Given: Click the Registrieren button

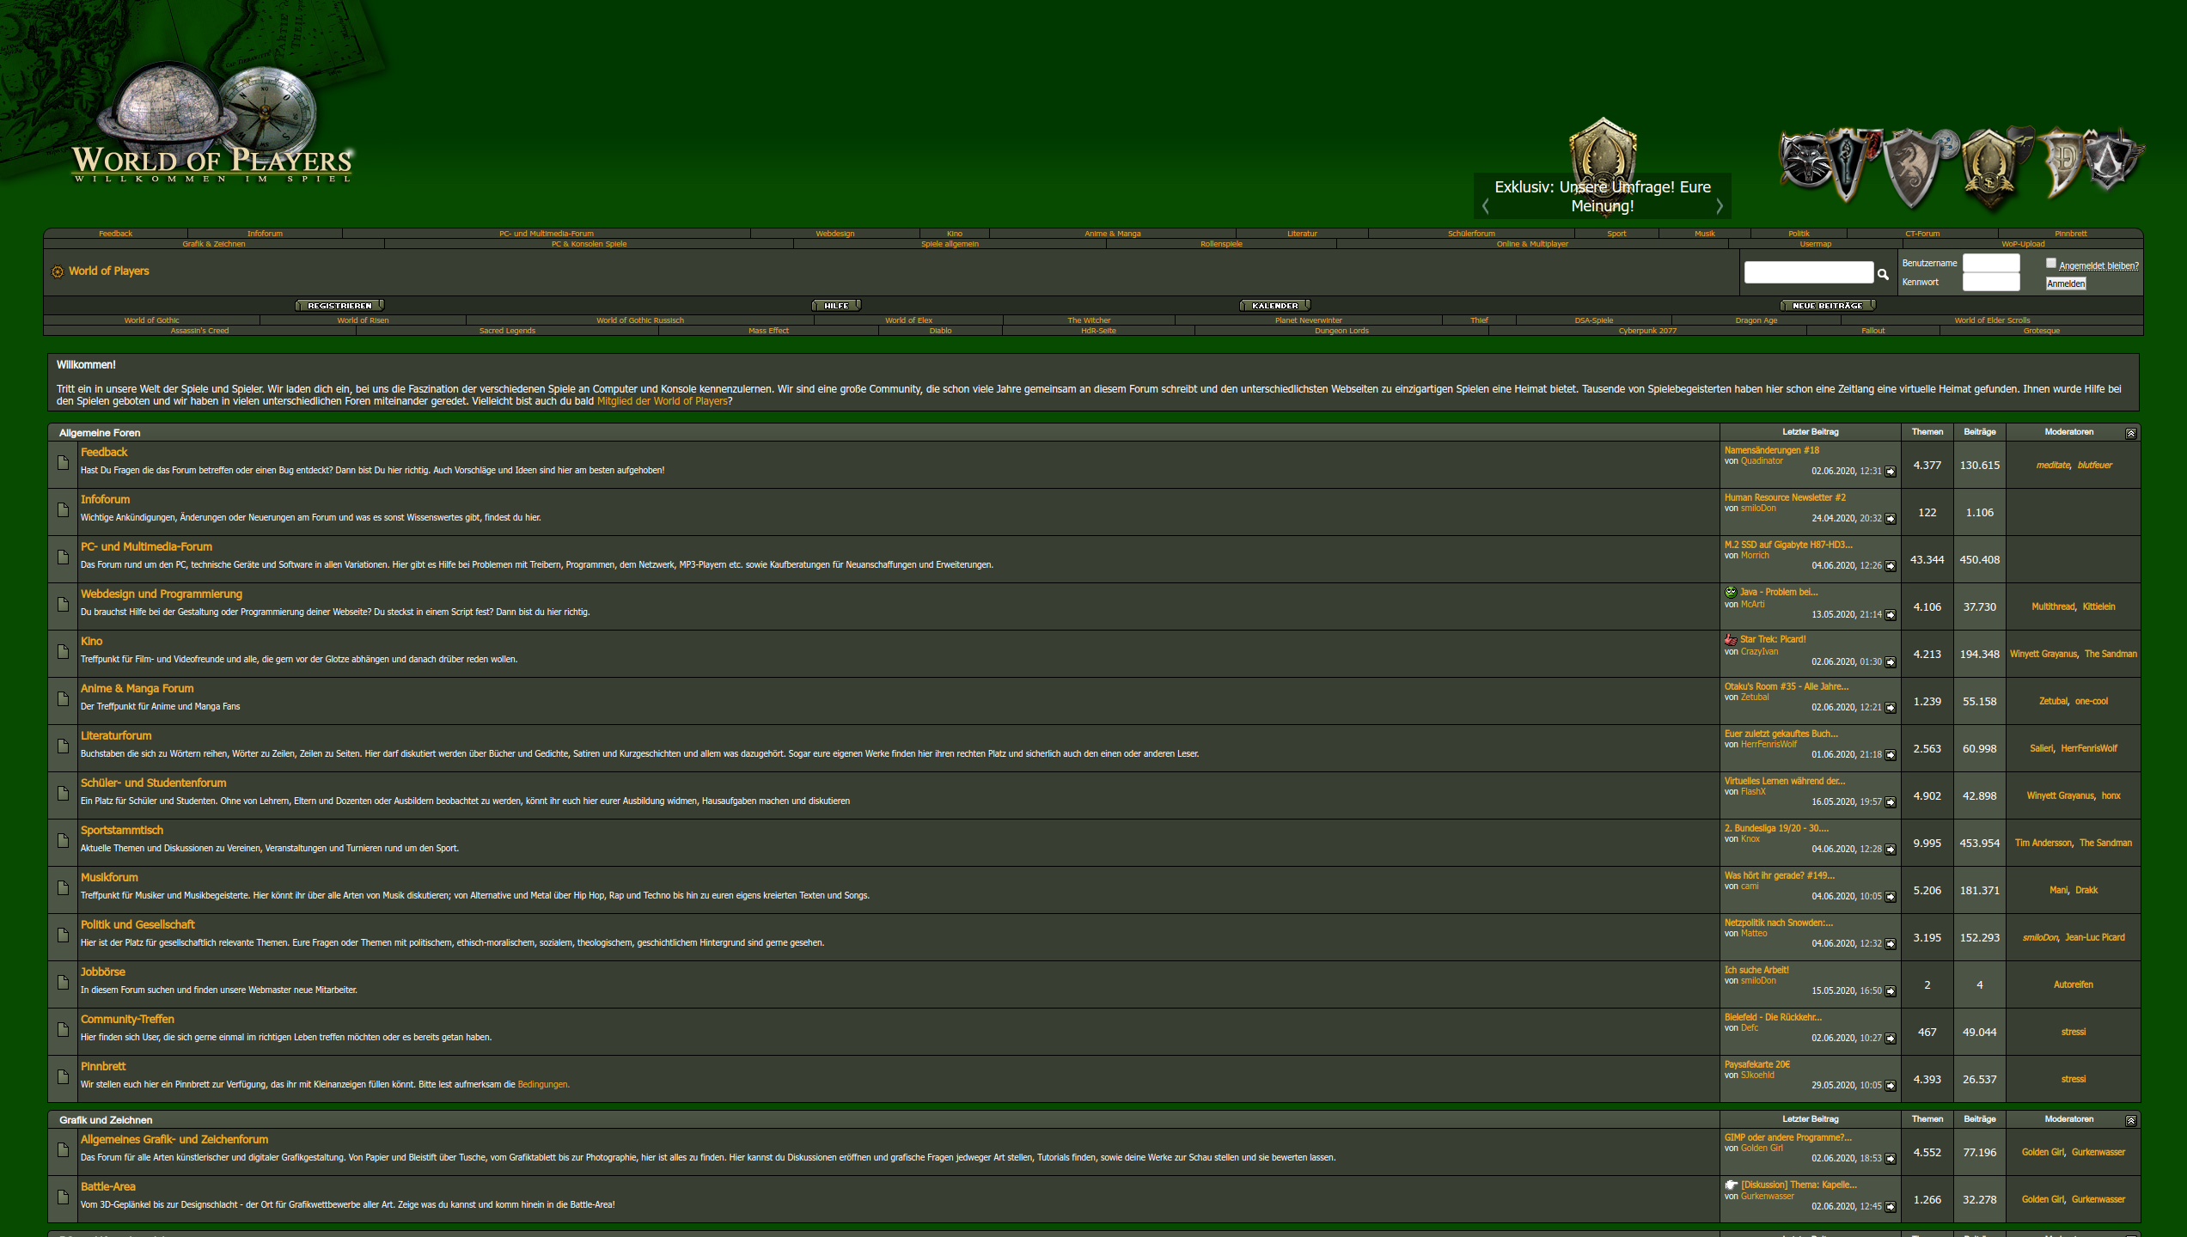Looking at the screenshot, I should pyautogui.click(x=339, y=306).
